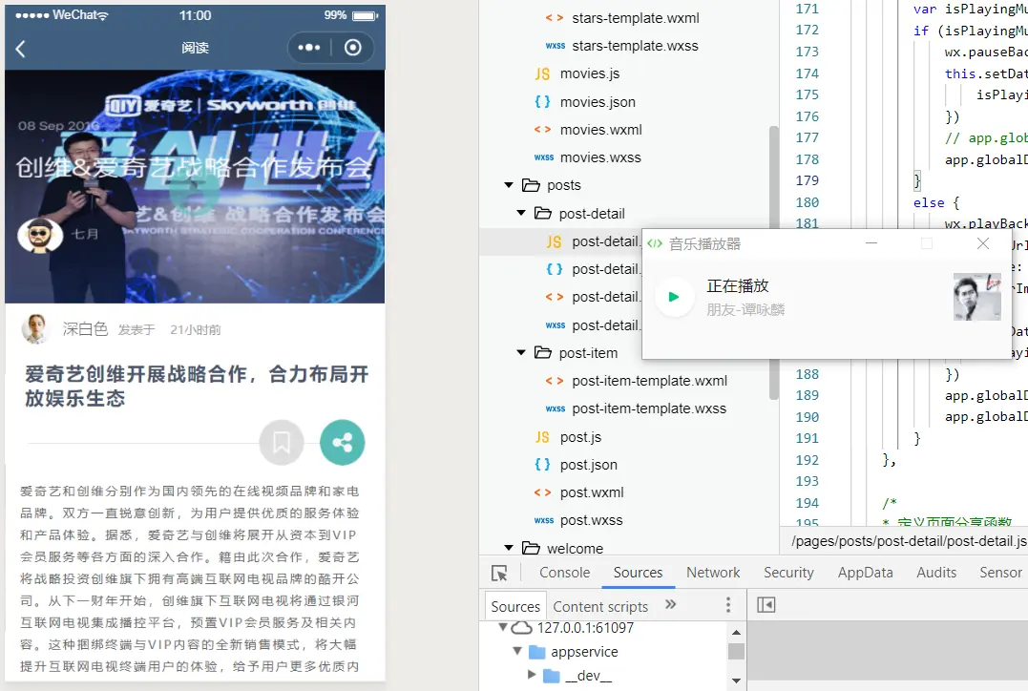1028x691 pixels.
Task: Click line number 192 in the editor
Action: (808, 460)
